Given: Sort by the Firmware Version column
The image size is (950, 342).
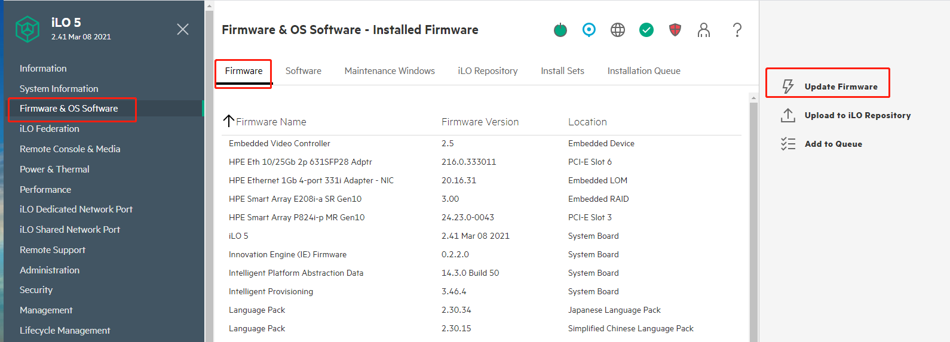Looking at the screenshot, I should pos(480,122).
